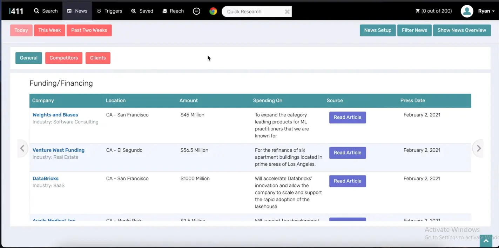Screen dimensions: 499x248
Task: Click the Spending On column header
Action: point(268,100)
